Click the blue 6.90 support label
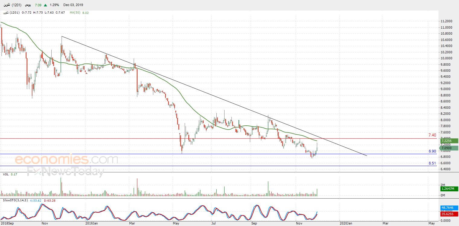 pos(432,151)
